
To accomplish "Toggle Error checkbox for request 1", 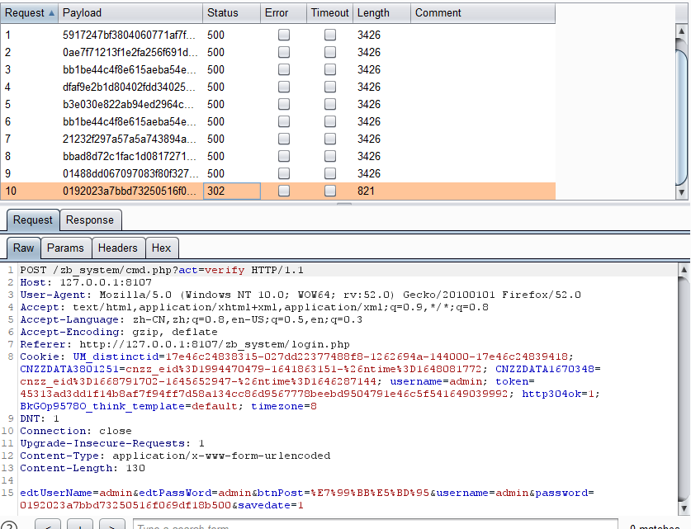I will coord(284,35).
